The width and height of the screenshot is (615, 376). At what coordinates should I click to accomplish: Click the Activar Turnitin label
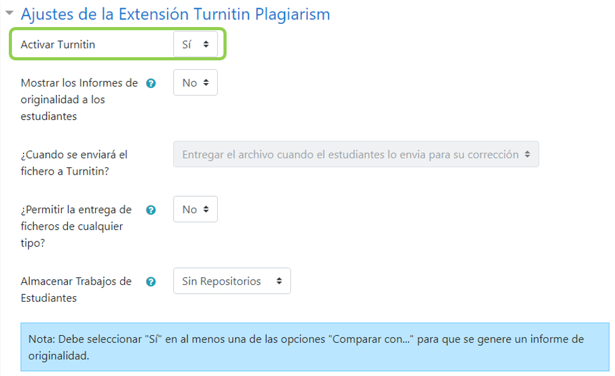[57, 45]
